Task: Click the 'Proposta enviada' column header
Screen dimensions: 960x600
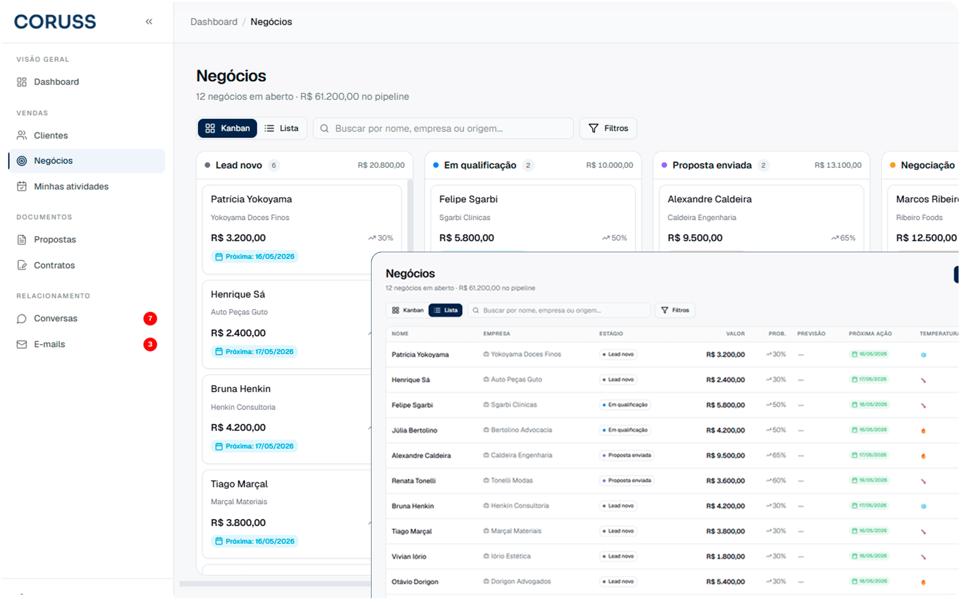Action: [762, 165]
